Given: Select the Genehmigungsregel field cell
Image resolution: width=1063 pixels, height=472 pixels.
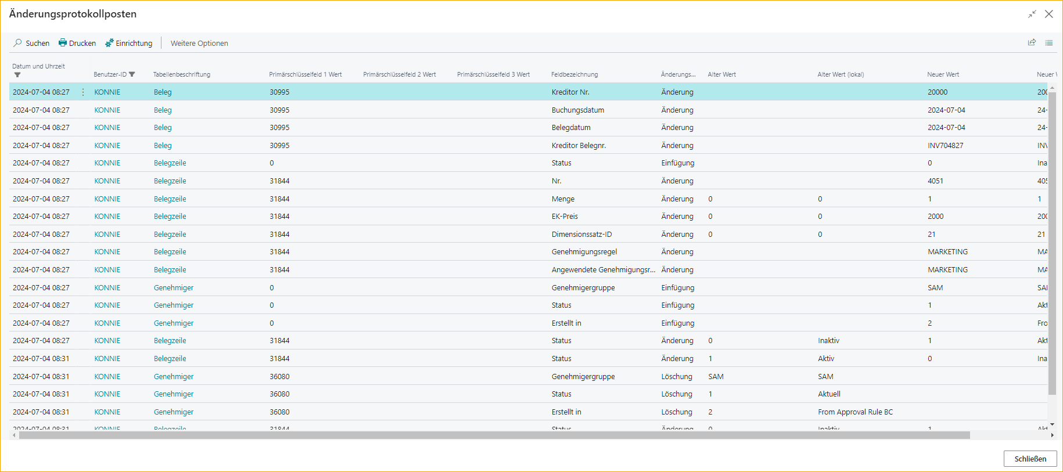Looking at the screenshot, I should tap(584, 252).
